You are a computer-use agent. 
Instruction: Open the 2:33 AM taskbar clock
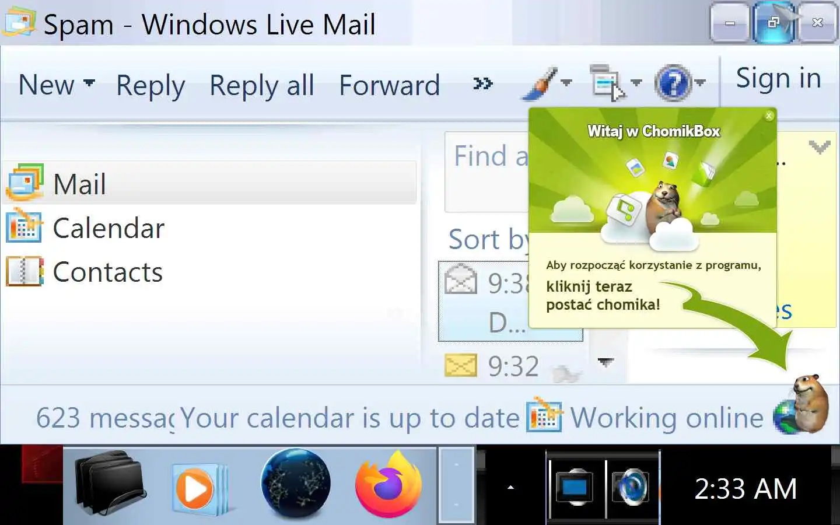point(745,489)
